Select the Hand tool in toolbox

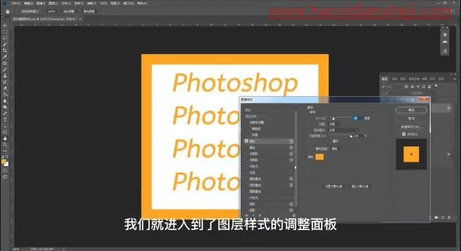[5, 138]
